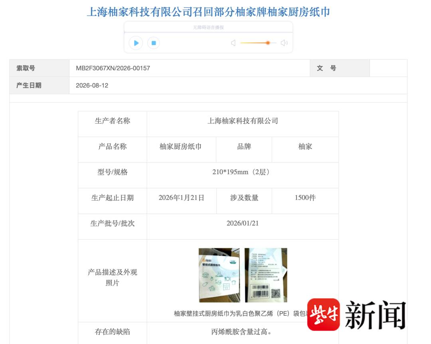Viewport: 431px width, 344px height.
Task: Select product name 柚家厨房纸巾 cell
Action: [182, 149]
